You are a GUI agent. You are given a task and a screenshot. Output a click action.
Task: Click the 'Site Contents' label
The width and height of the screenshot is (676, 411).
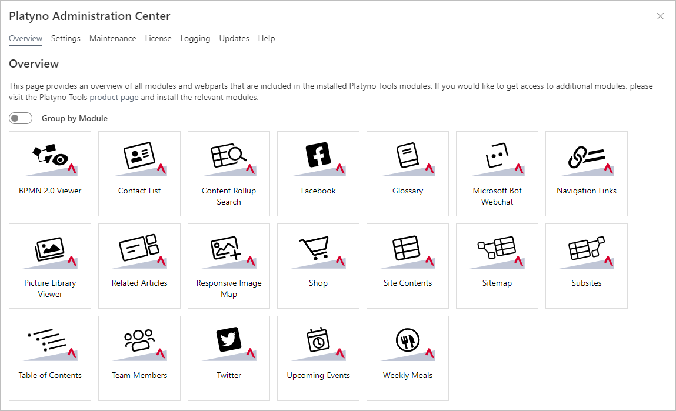pos(408,283)
